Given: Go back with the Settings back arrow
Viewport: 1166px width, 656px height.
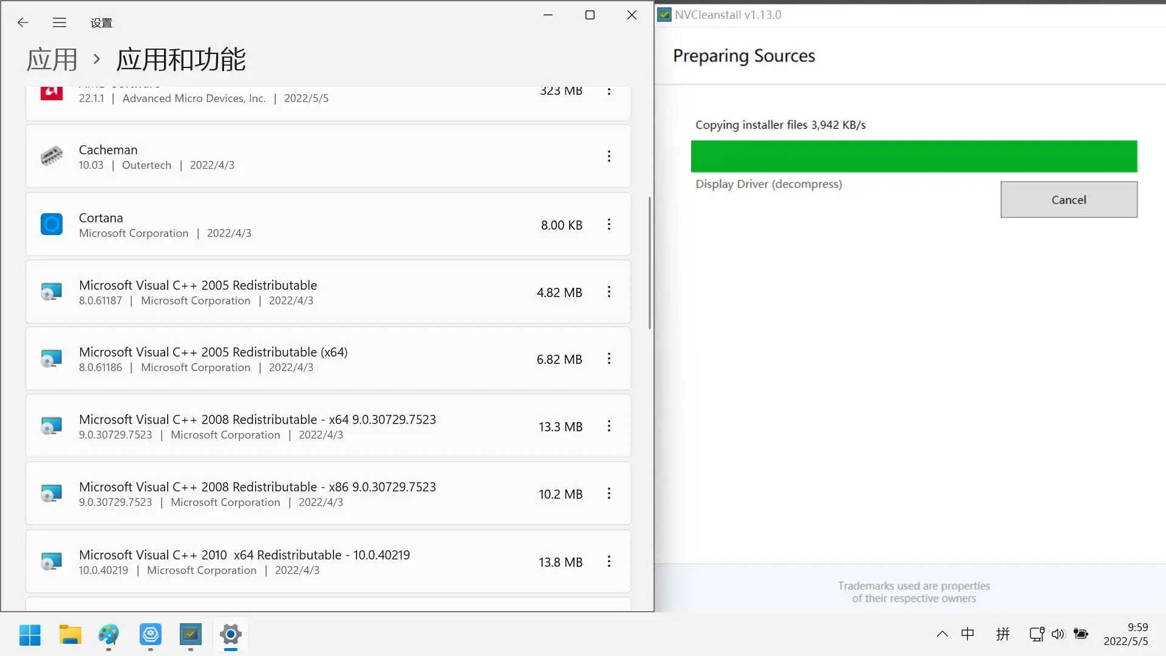Looking at the screenshot, I should point(23,22).
